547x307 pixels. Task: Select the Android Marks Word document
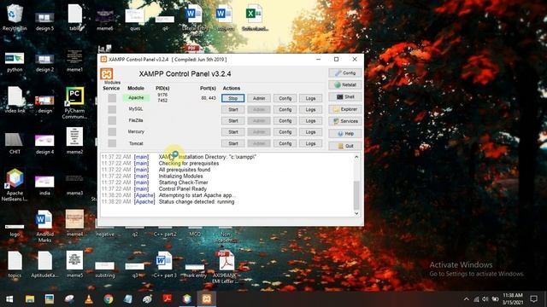[x=44, y=226]
